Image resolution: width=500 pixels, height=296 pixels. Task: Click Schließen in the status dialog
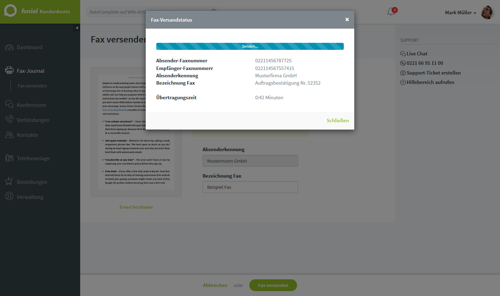(338, 120)
